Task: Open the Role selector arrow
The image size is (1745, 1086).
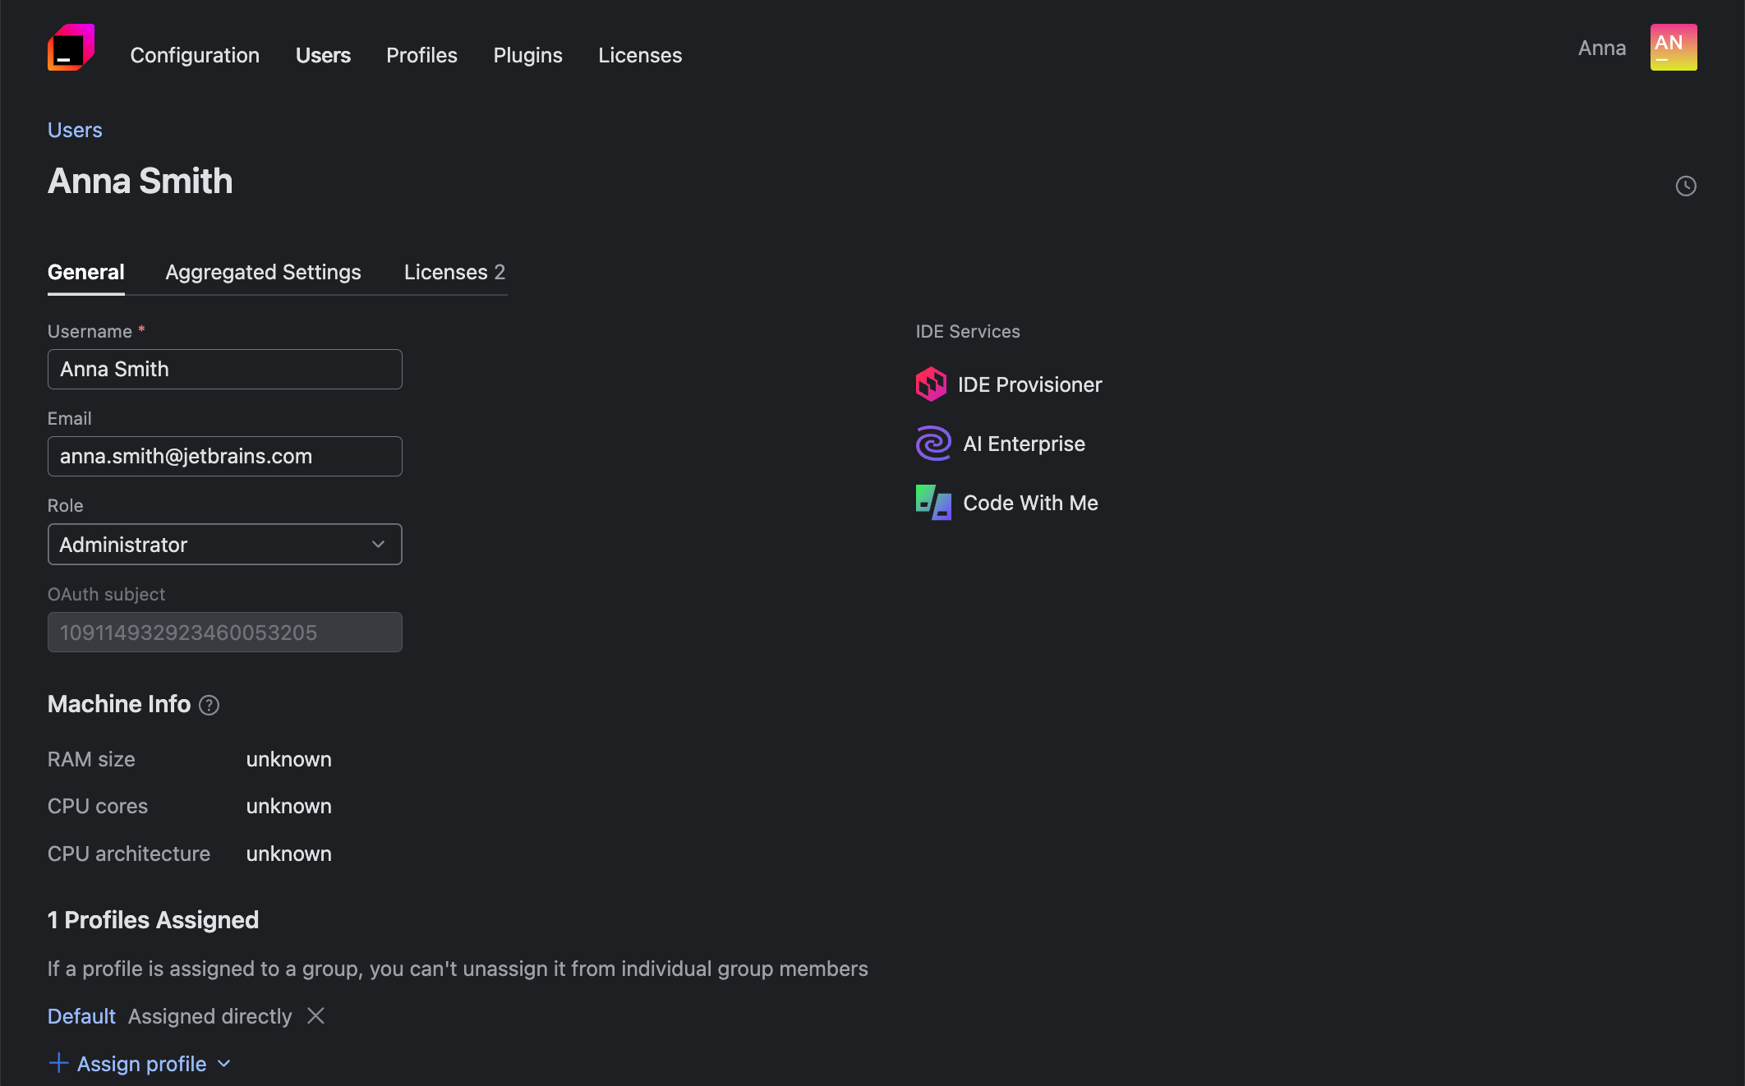Action: click(378, 544)
